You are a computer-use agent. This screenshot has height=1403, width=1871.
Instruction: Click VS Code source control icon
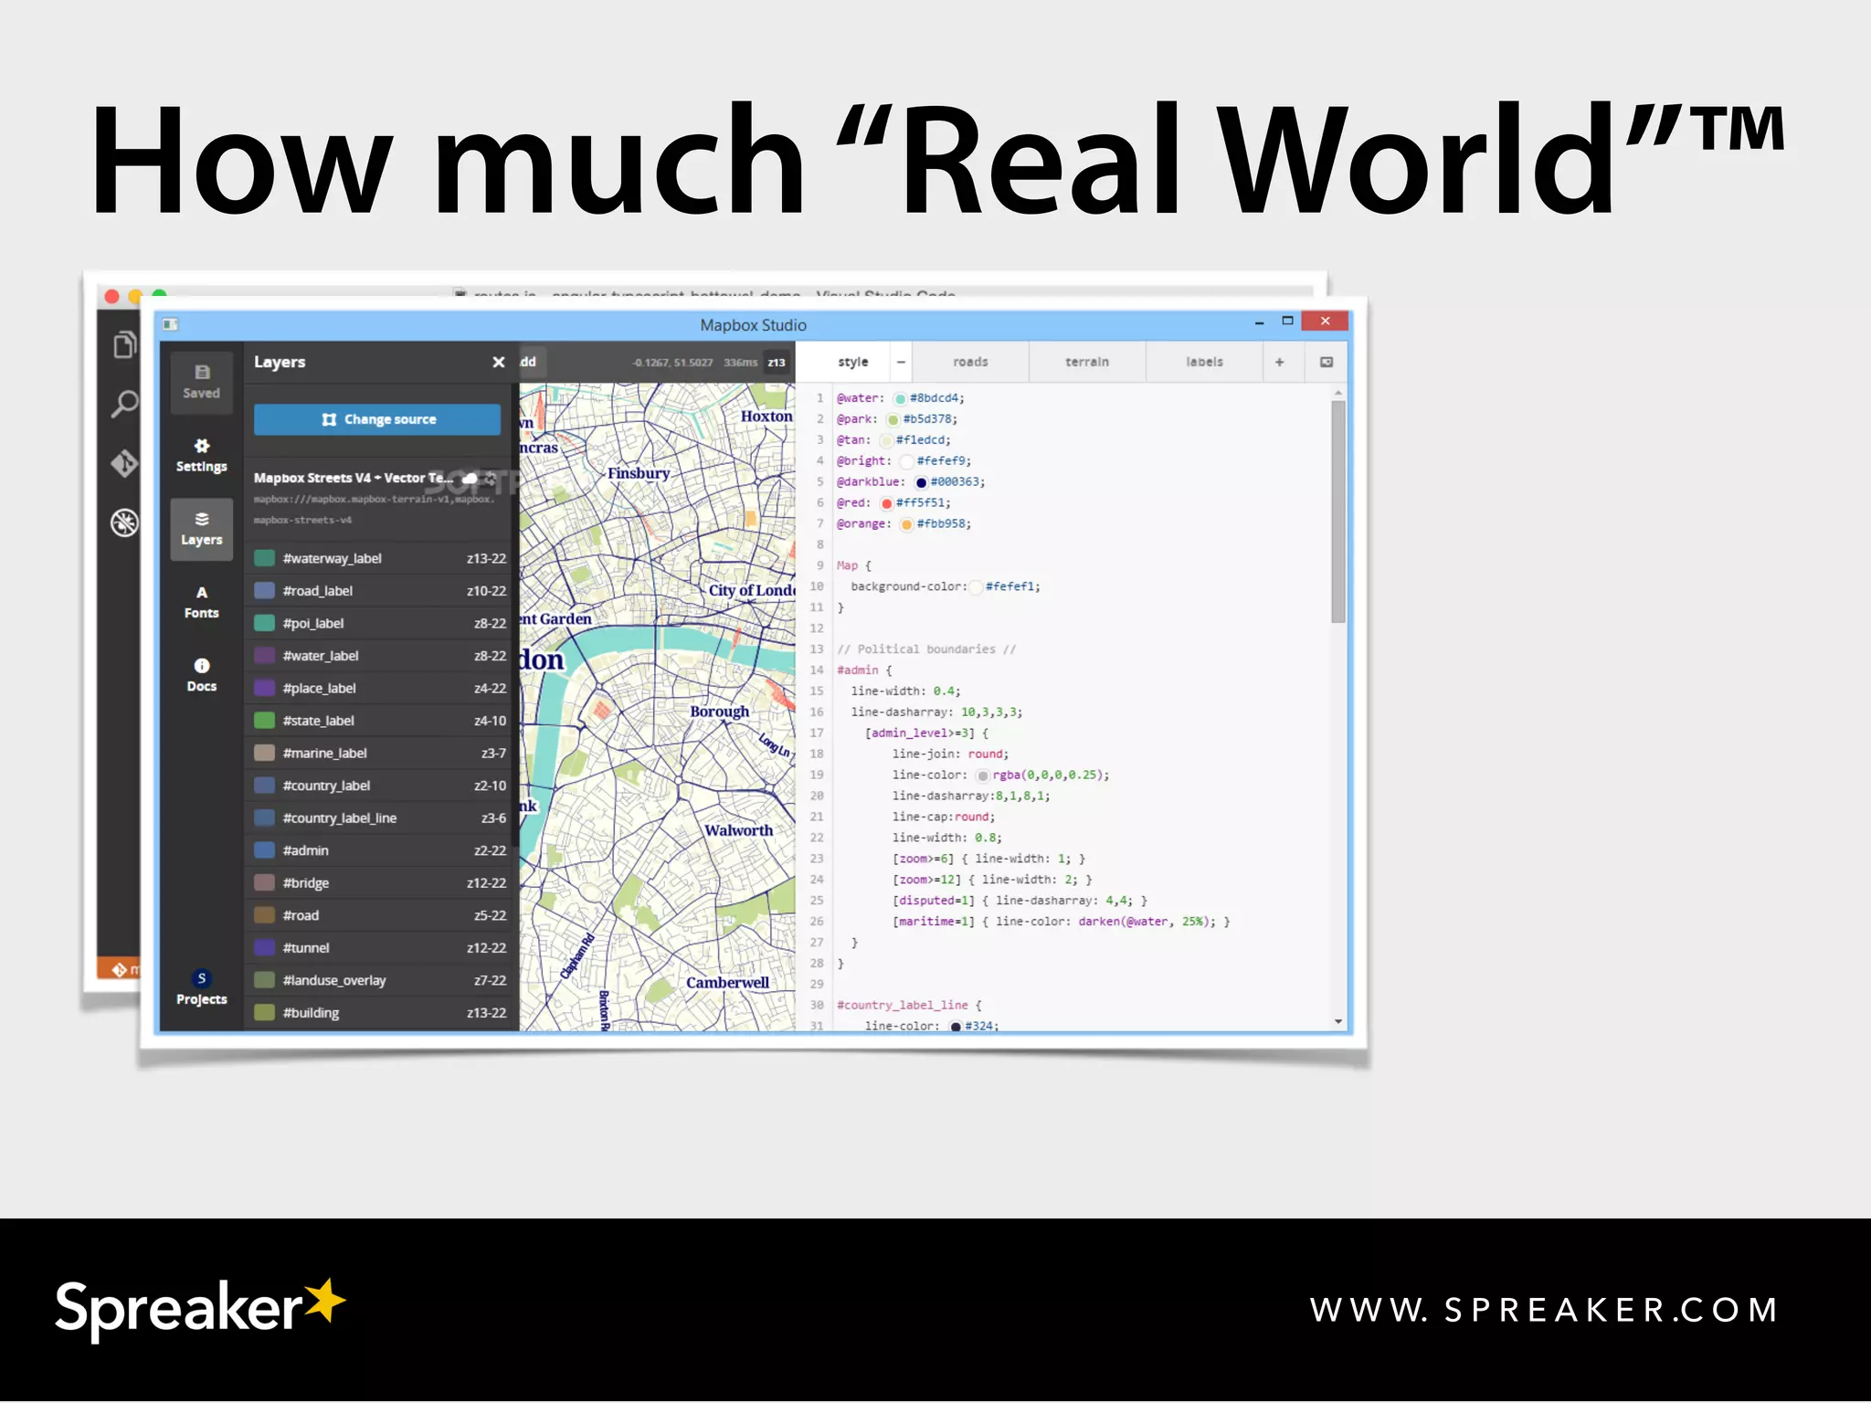pyautogui.click(x=125, y=463)
